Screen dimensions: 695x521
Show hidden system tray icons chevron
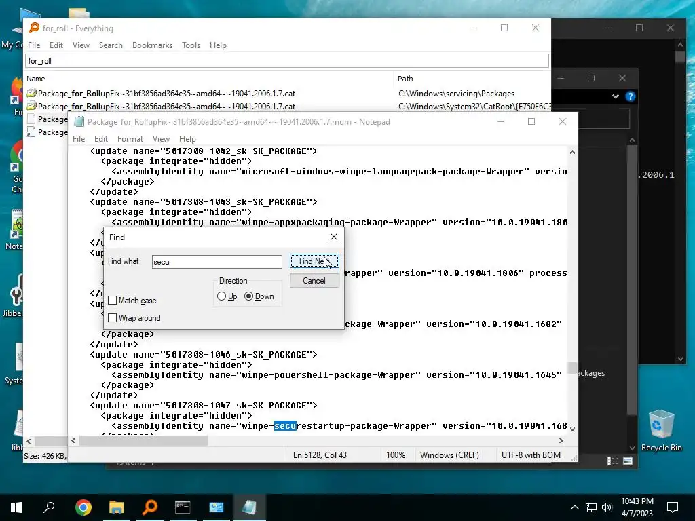(574, 507)
